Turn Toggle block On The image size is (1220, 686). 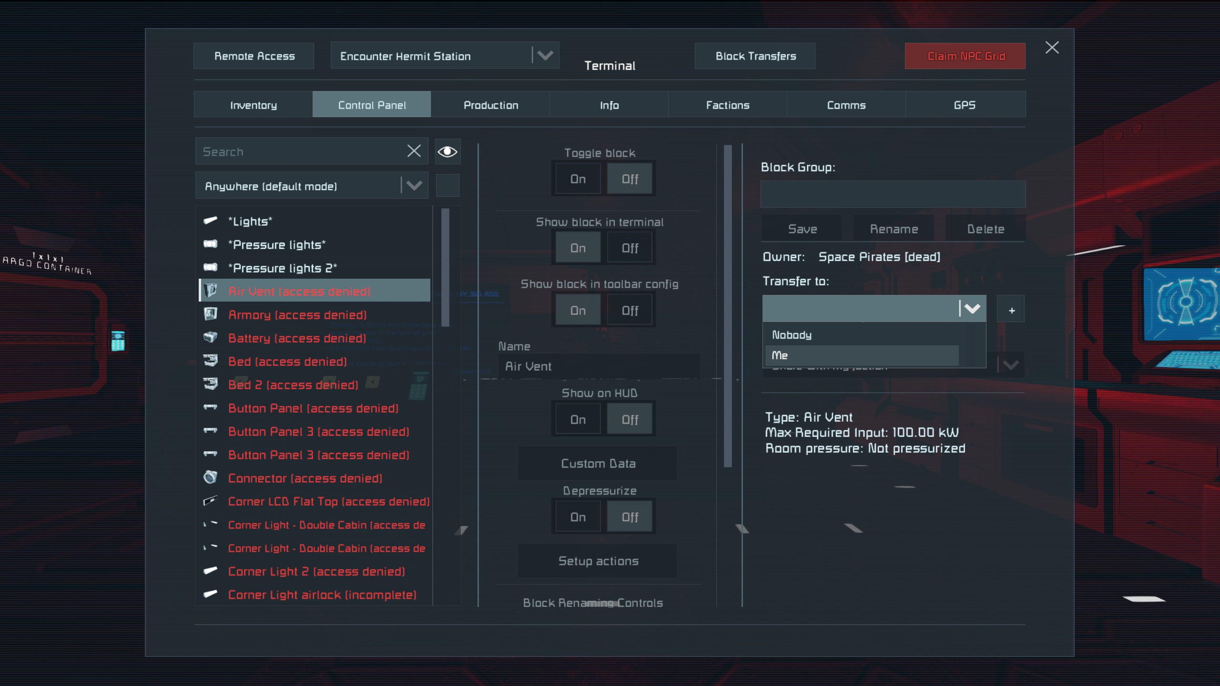point(578,179)
